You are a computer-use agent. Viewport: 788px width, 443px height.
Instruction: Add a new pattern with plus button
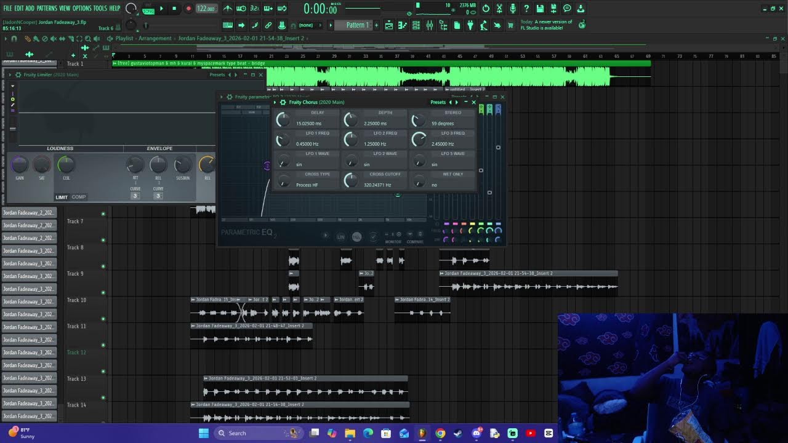click(x=376, y=25)
